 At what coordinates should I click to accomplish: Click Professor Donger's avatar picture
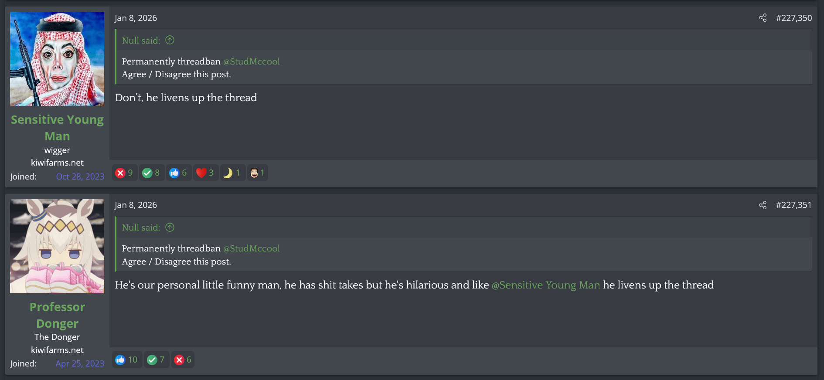(x=57, y=246)
